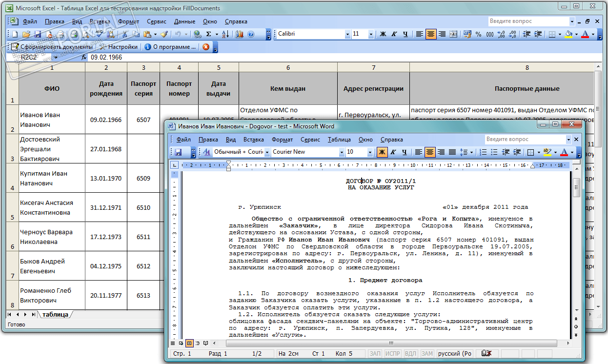Save the Word document via diskette icon
Viewport: 608px width, 364px height.
179,152
